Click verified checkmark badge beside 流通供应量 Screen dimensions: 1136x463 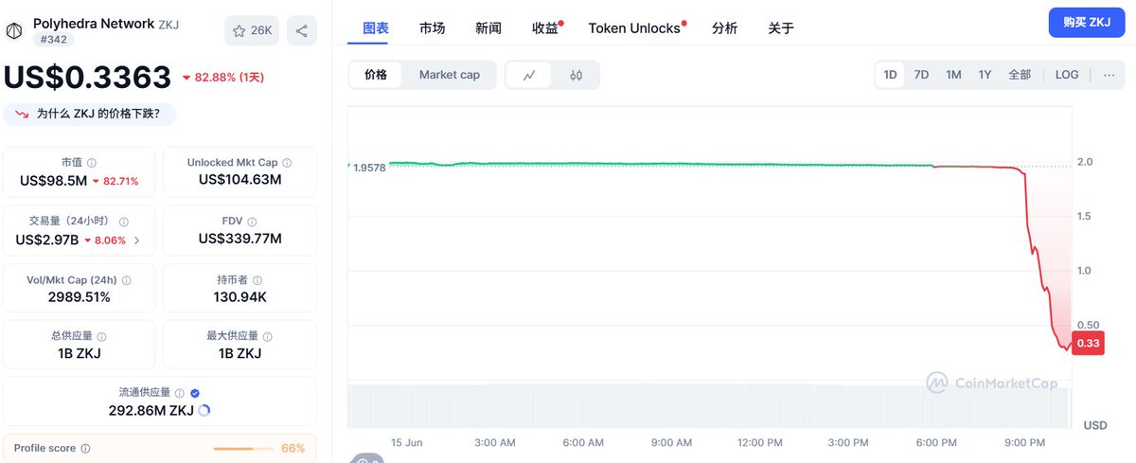[195, 393]
